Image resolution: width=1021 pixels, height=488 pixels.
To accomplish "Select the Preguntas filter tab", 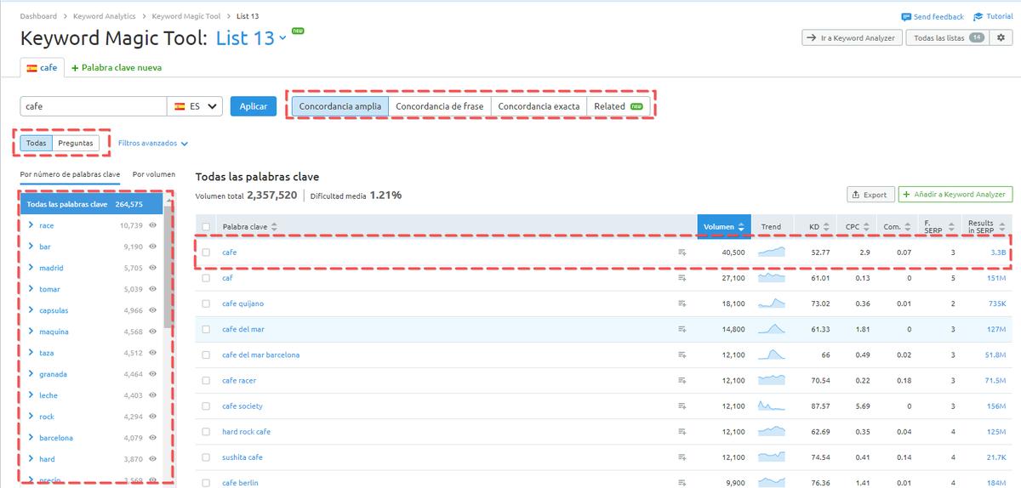I will (x=75, y=143).
